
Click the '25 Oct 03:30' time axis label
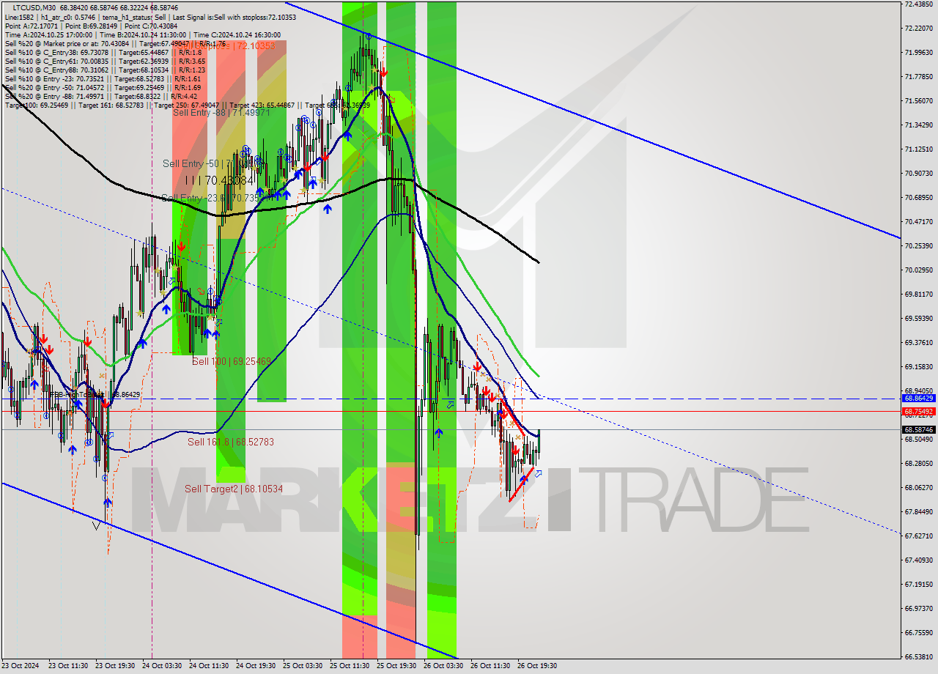coord(303,666)
